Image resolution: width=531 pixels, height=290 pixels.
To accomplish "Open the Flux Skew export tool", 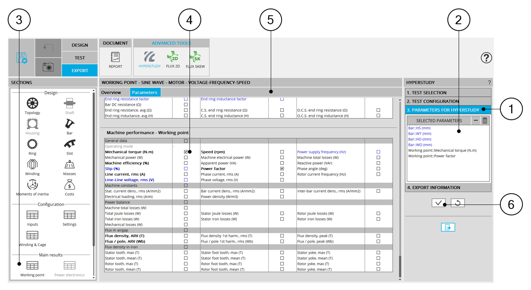I will [196, 59].
